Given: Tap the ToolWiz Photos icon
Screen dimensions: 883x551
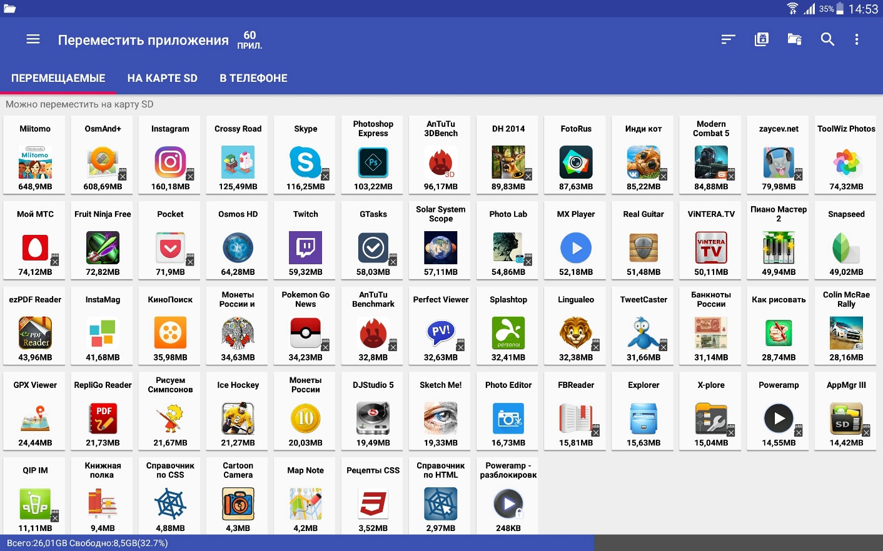Looking at the screenshot, I should [x=846, y=162].
